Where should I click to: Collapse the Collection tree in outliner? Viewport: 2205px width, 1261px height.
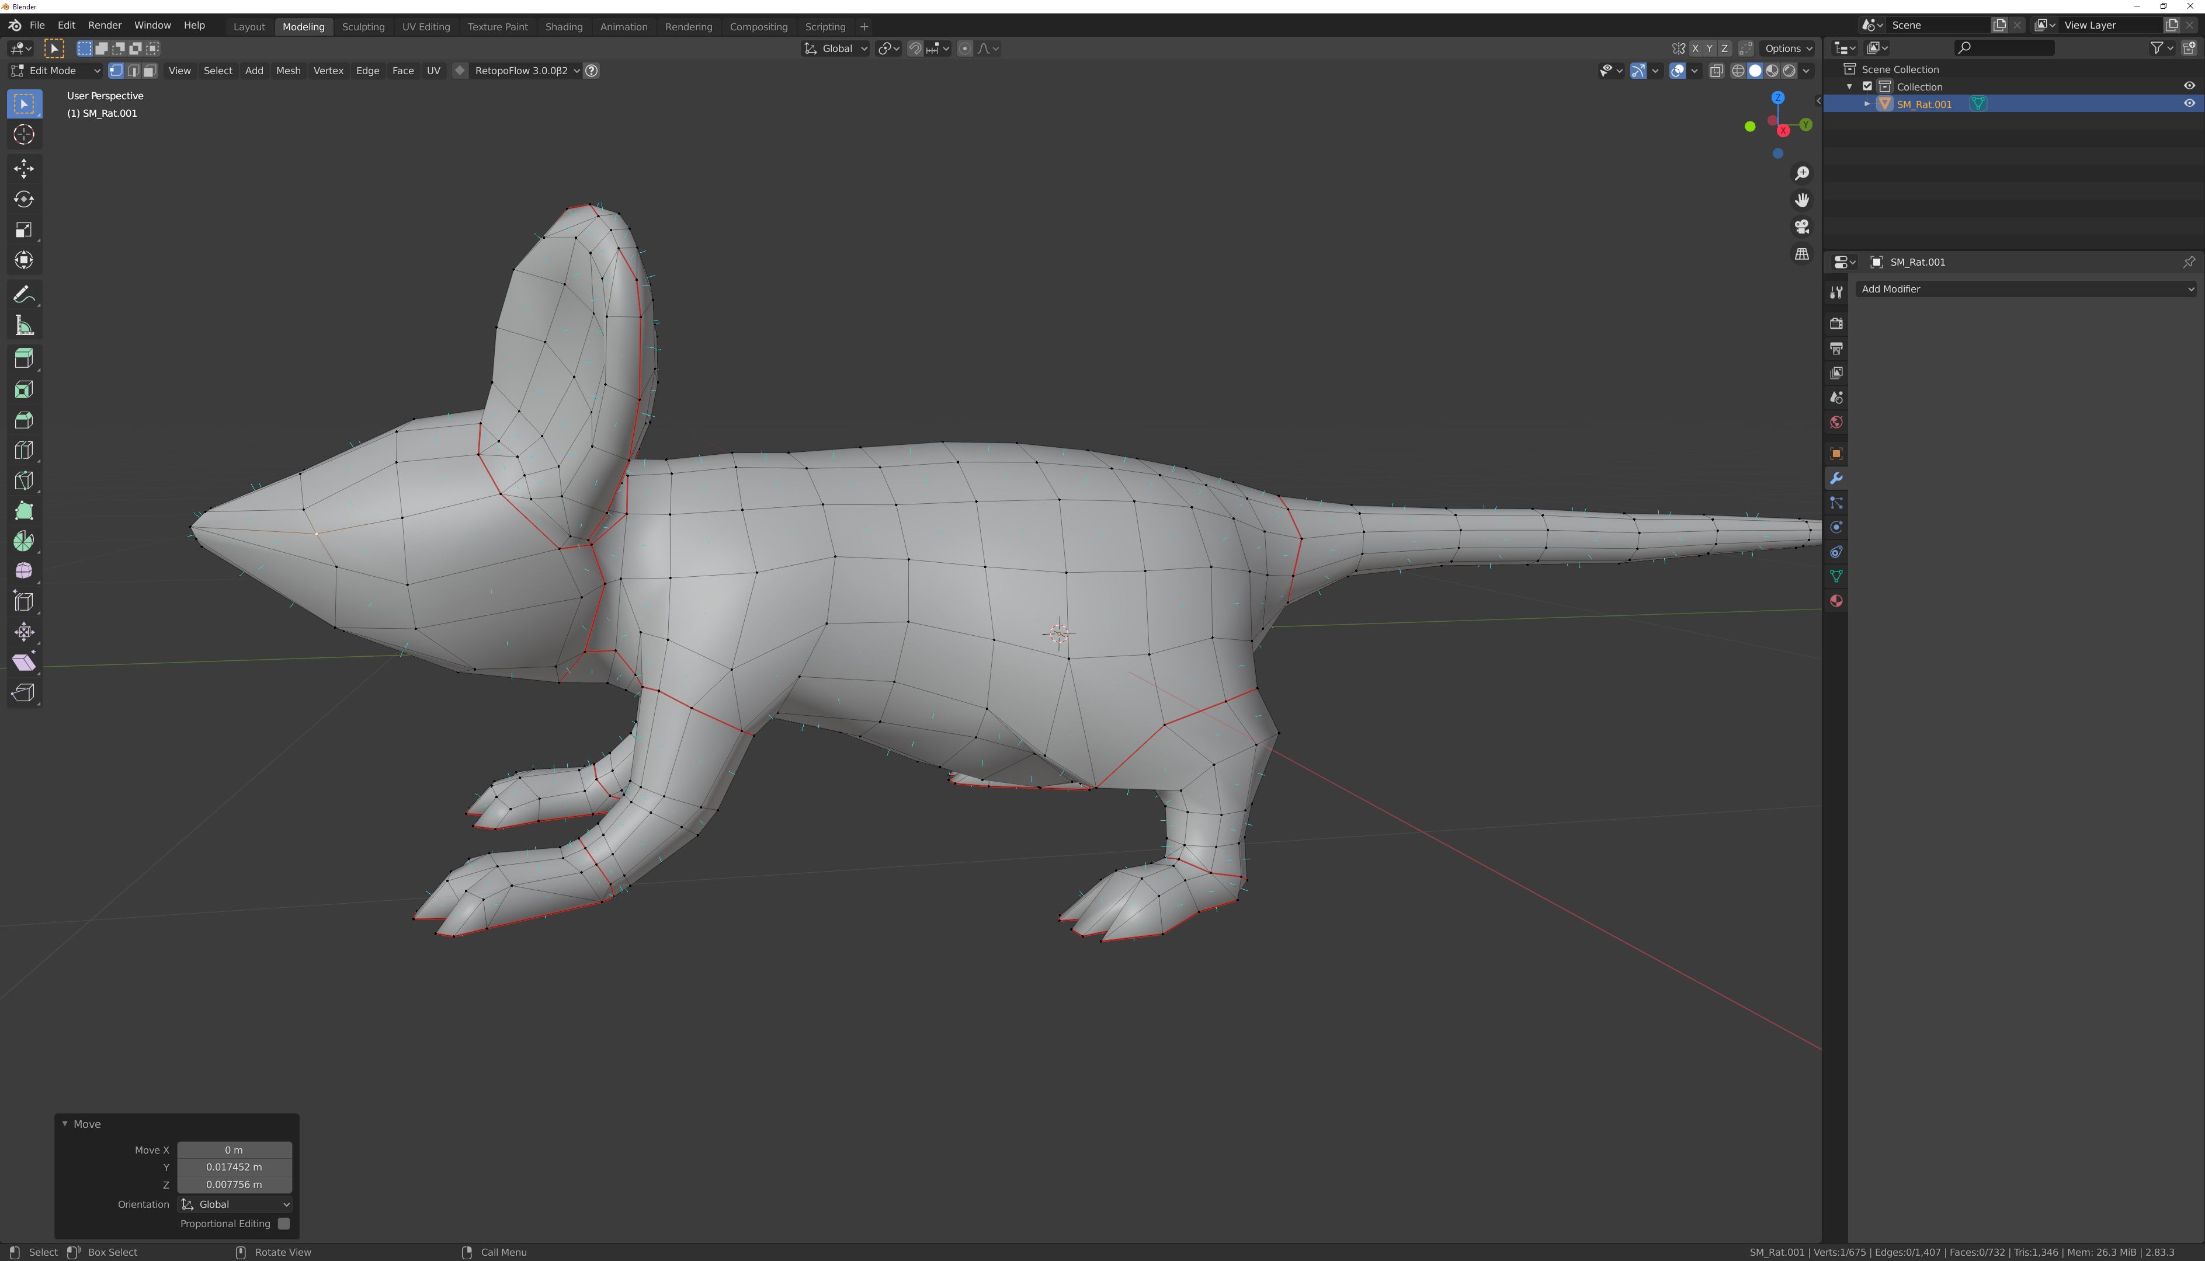click(x=1850, y=86)
